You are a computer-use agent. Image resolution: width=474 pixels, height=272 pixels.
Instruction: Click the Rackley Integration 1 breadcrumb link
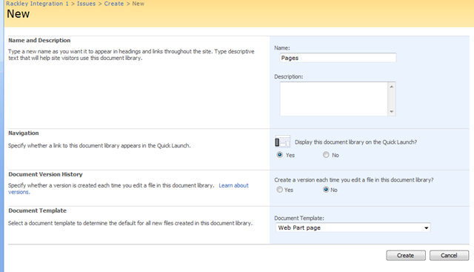[37, 4]
